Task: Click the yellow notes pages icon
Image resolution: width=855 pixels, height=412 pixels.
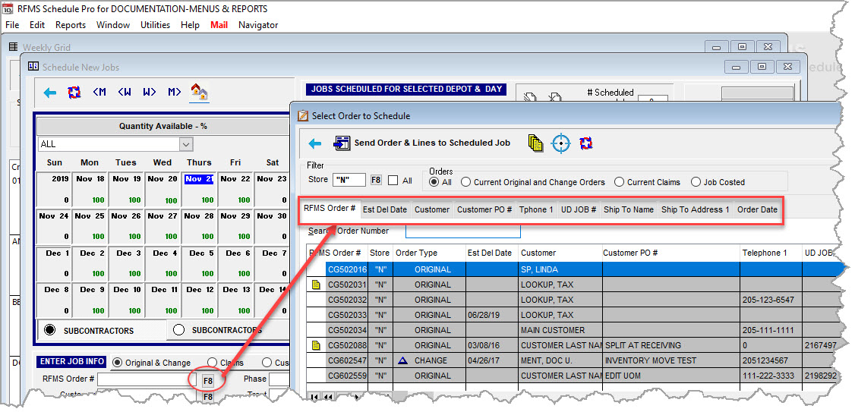Action: tap(535, 143)
